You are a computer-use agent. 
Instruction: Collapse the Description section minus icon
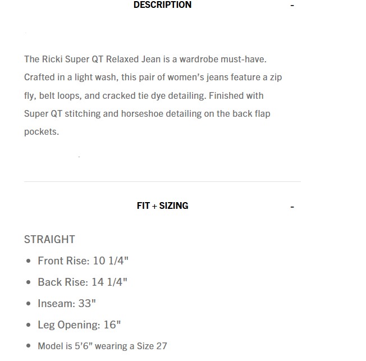tap(292, 6)
